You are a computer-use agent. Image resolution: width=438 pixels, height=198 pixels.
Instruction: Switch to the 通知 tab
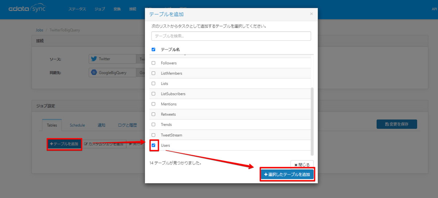click(101, 125)
